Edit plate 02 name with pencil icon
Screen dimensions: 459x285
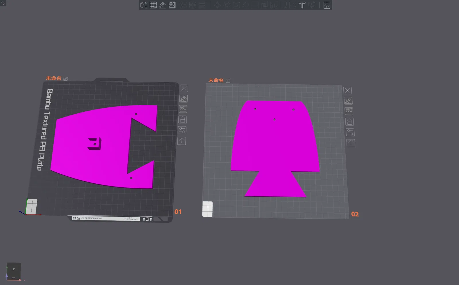(228, 81)
